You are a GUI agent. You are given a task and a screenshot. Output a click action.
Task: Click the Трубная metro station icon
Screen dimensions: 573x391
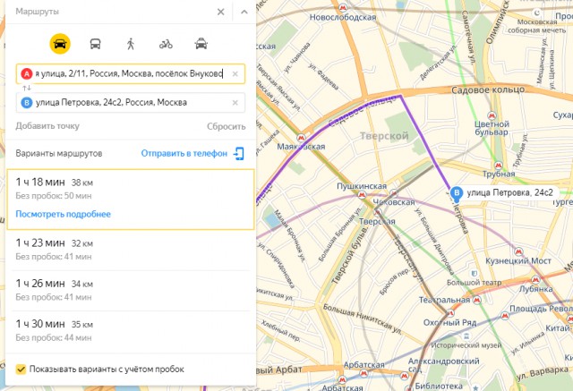click(x=499, y=165)
